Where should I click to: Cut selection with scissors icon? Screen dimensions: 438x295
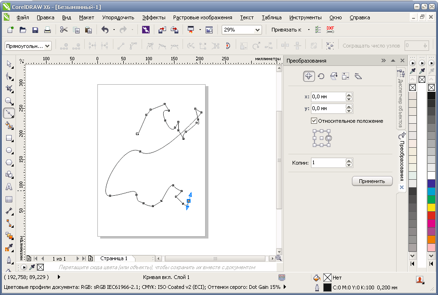coord(64,30)
